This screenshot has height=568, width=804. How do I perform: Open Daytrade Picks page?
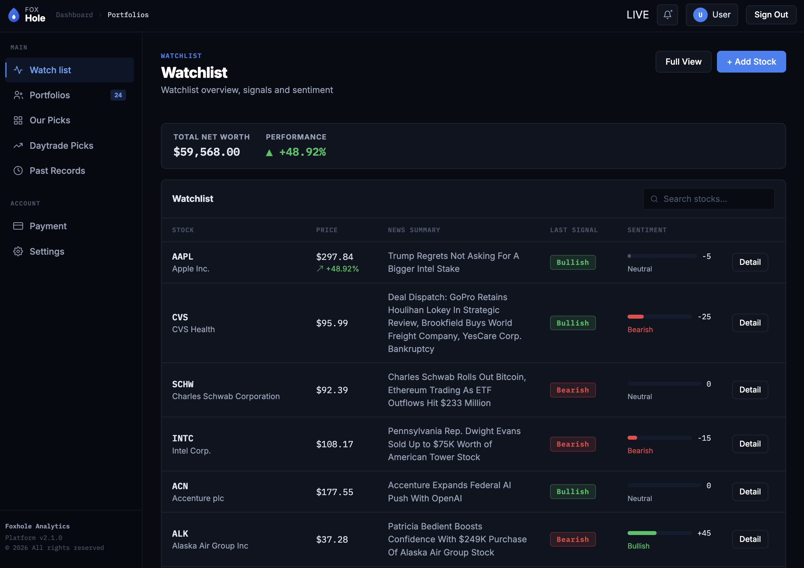tap(69, 146)
